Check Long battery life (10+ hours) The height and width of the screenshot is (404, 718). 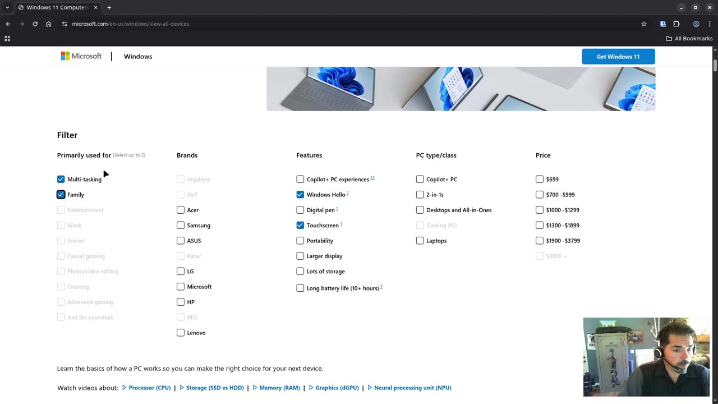(300, 288)
